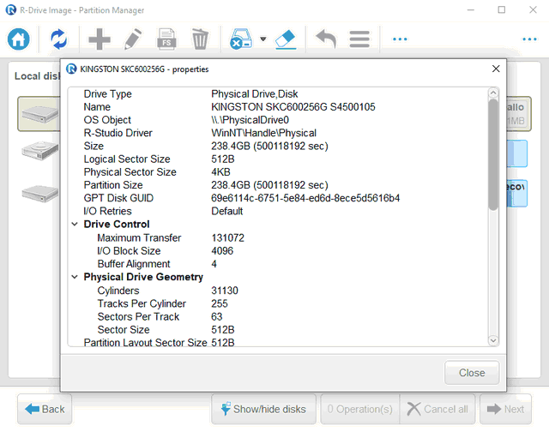Select the Drive Type property row
The height and width of the screenshot is (432, 549).
click(278, 93)
